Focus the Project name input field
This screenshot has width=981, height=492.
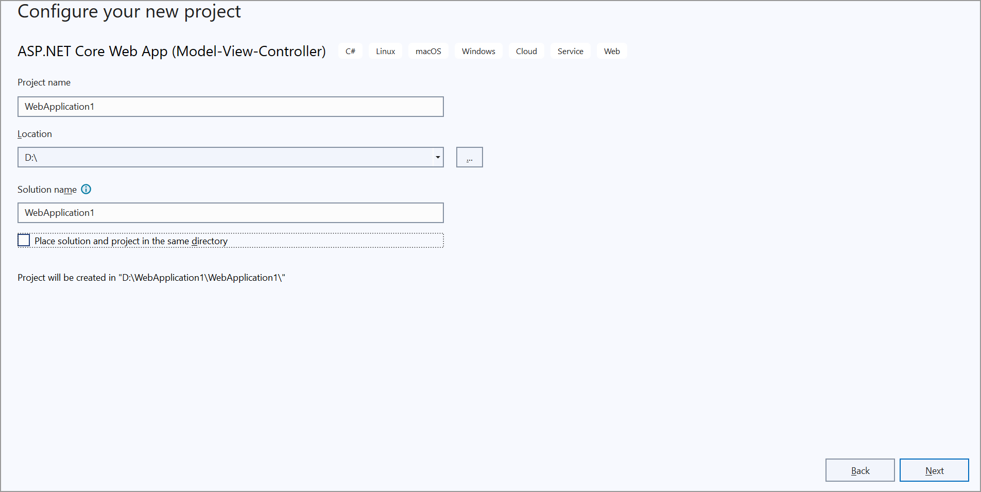231,107
